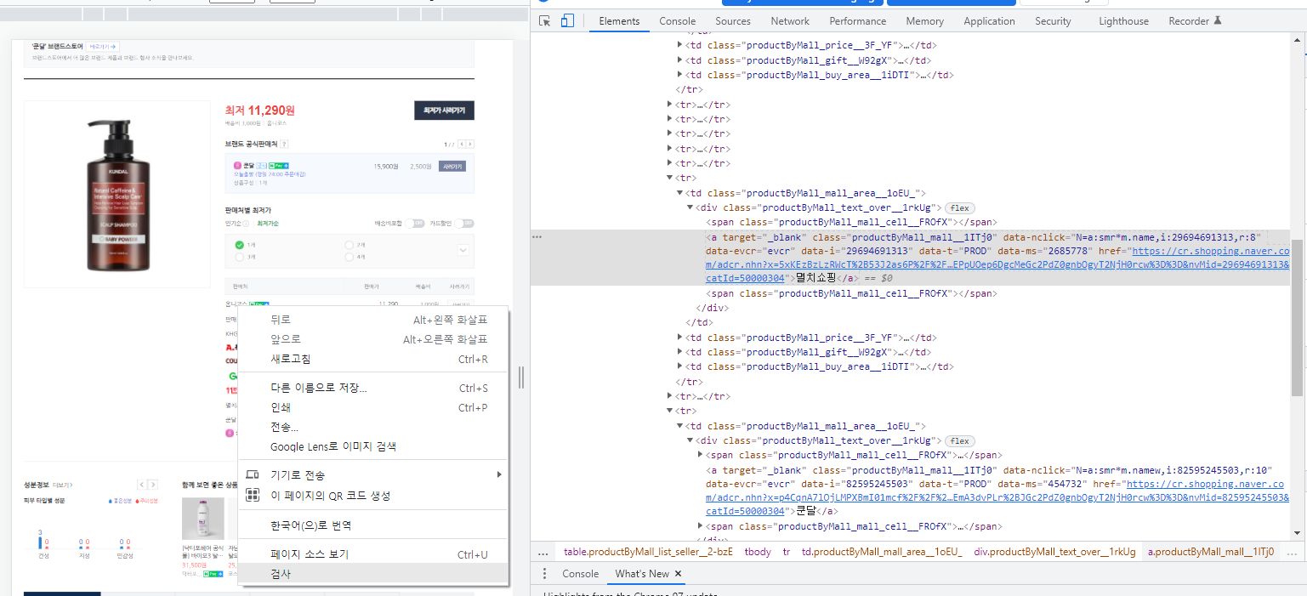Switch to the Console tab in DevTools top bar
This screenshot has height=596, width=1307.
tap(678, 21)
